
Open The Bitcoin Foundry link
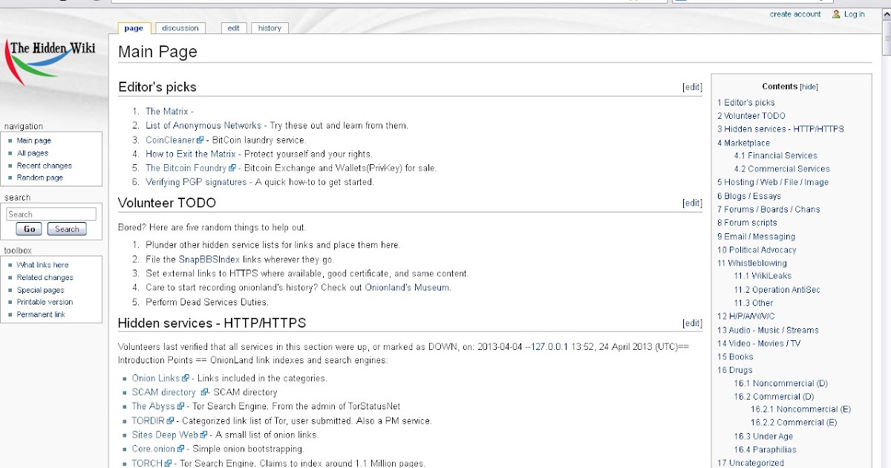click(186, 168)
